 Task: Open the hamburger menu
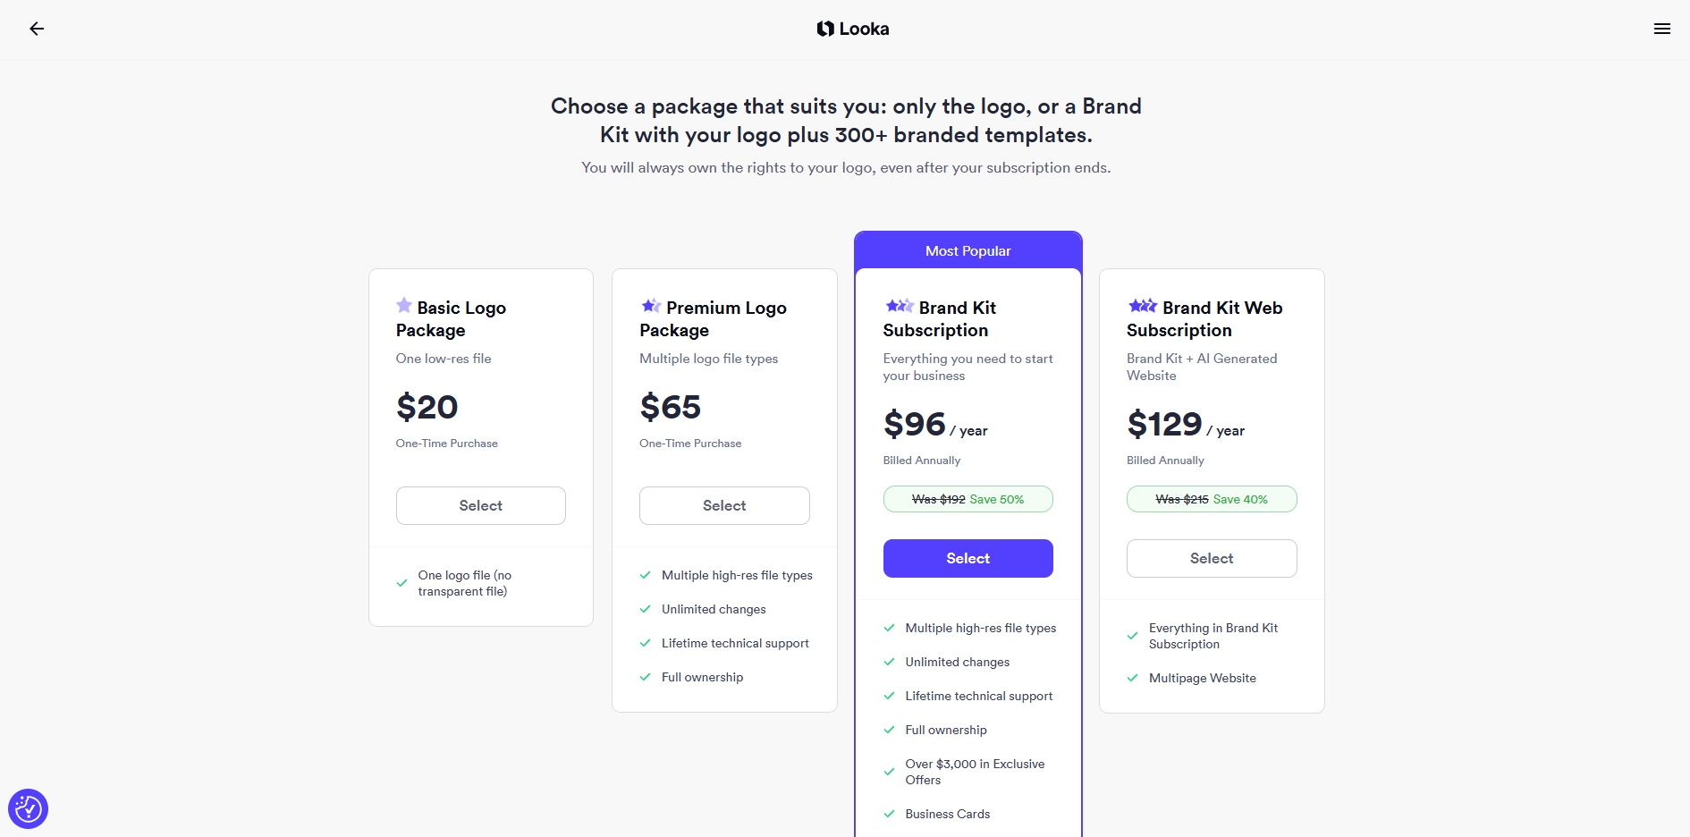coord(1661,29)
